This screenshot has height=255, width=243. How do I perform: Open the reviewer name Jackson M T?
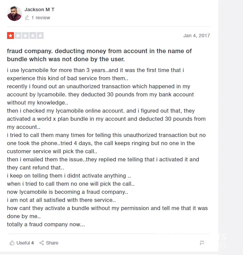click(39, 9)
